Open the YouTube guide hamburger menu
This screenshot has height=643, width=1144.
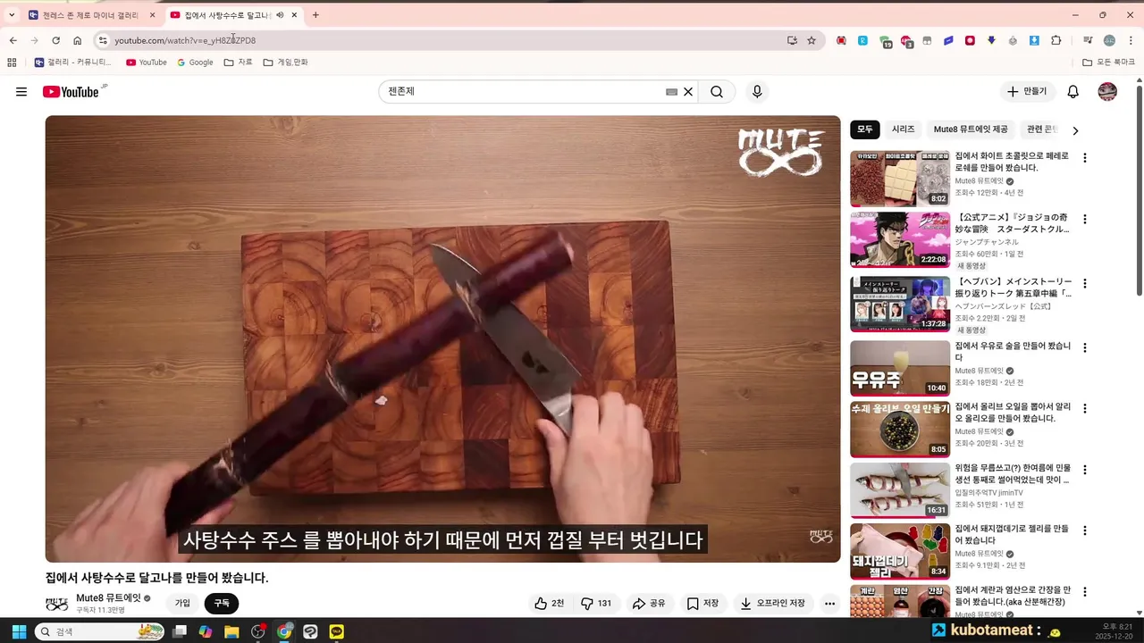point(21,92)
